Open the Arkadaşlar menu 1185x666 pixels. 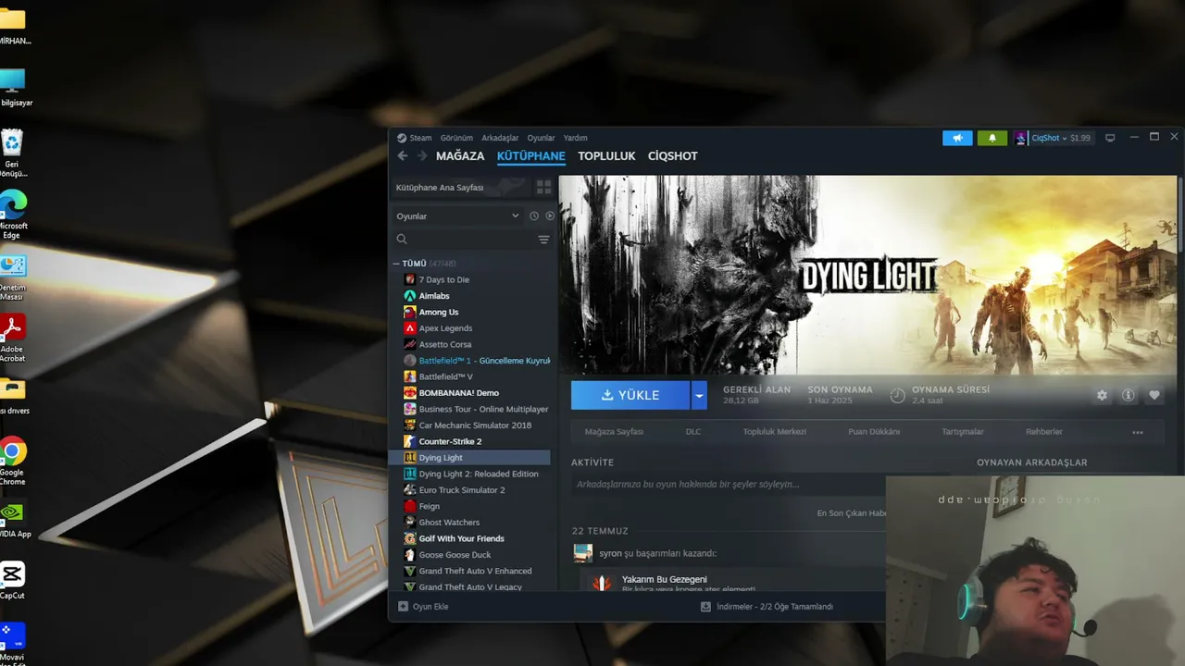pos(500,138)
